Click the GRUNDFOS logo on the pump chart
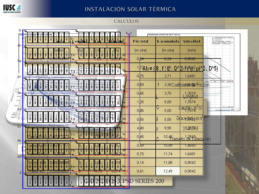Viewport: 259px width, 194px height. click(224, 110)
